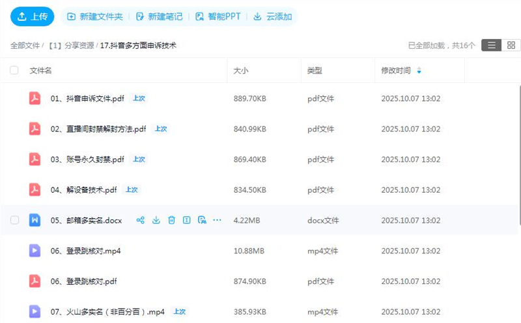
Task: Click PDF icon of 01、抖音申诉文件.pdf
Action: point(35,98)
